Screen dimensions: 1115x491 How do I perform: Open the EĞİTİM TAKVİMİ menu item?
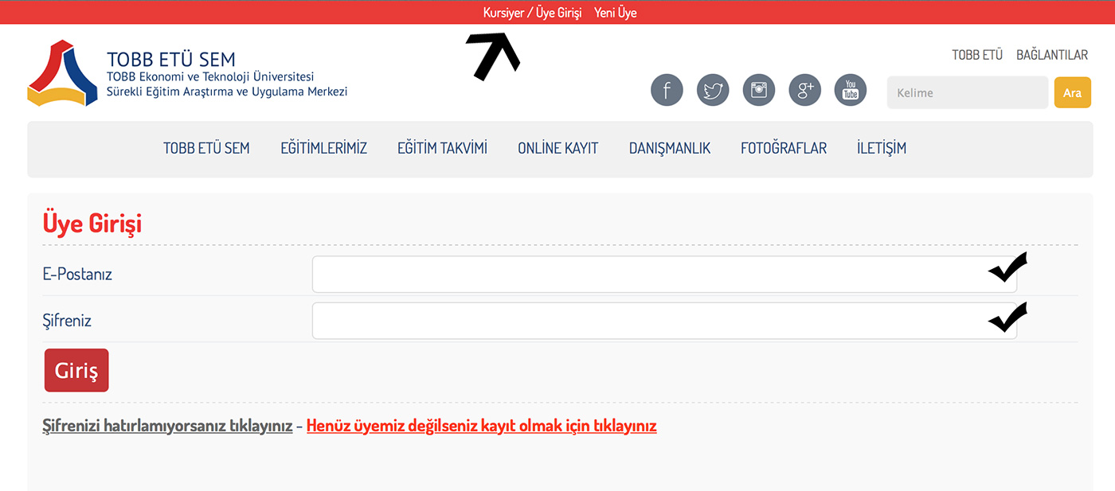point(442,148)
